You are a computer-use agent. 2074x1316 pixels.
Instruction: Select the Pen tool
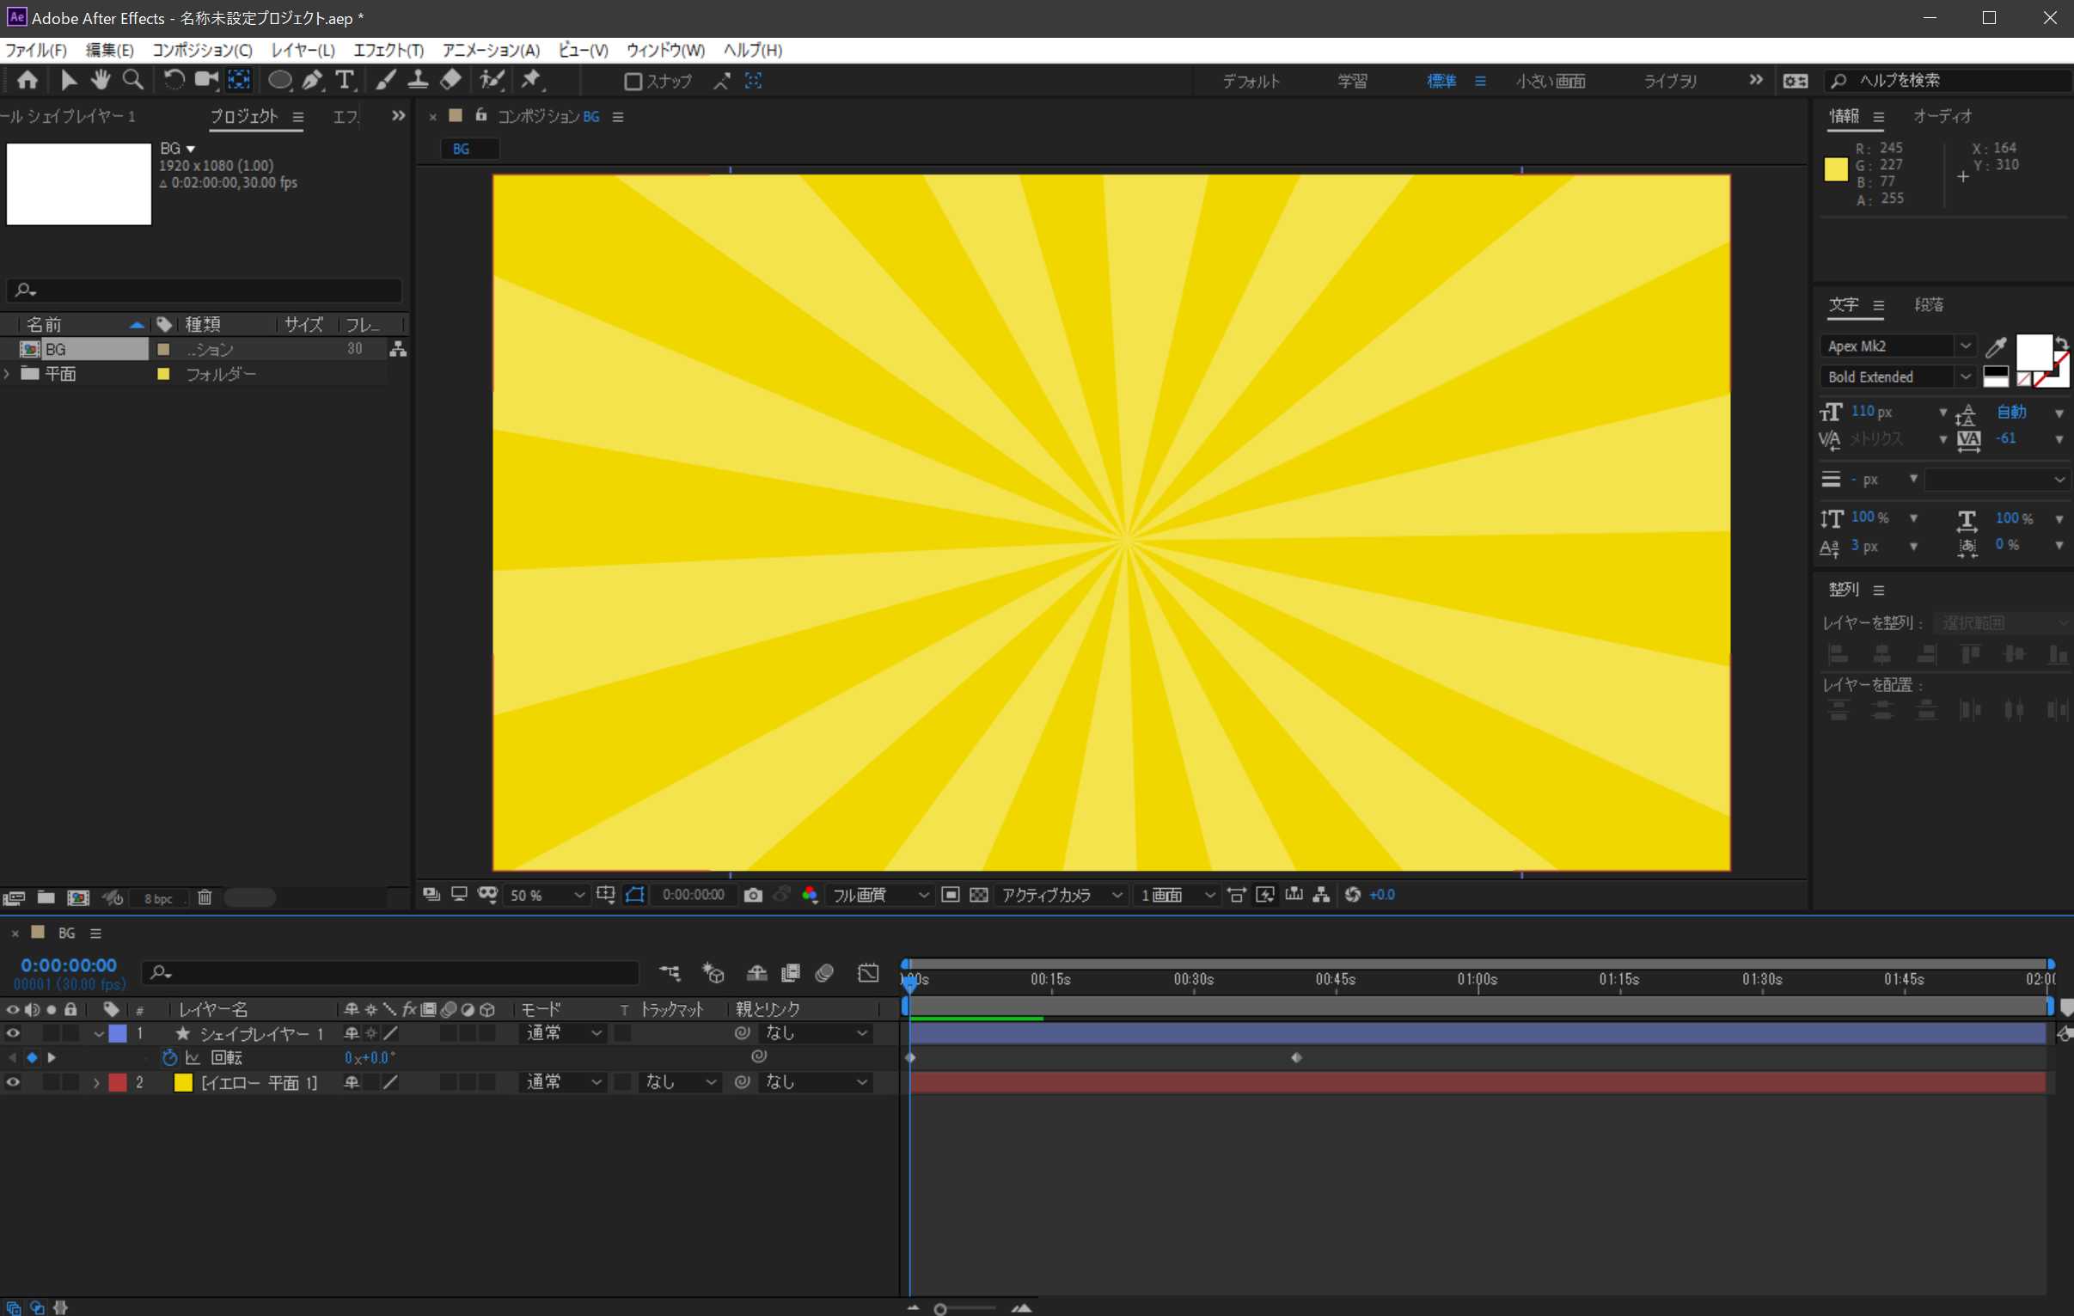point(312,80)
